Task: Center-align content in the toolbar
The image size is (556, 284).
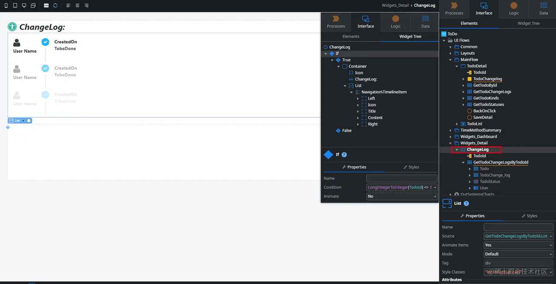Action: pyautogui.click(x=77, y=6)
